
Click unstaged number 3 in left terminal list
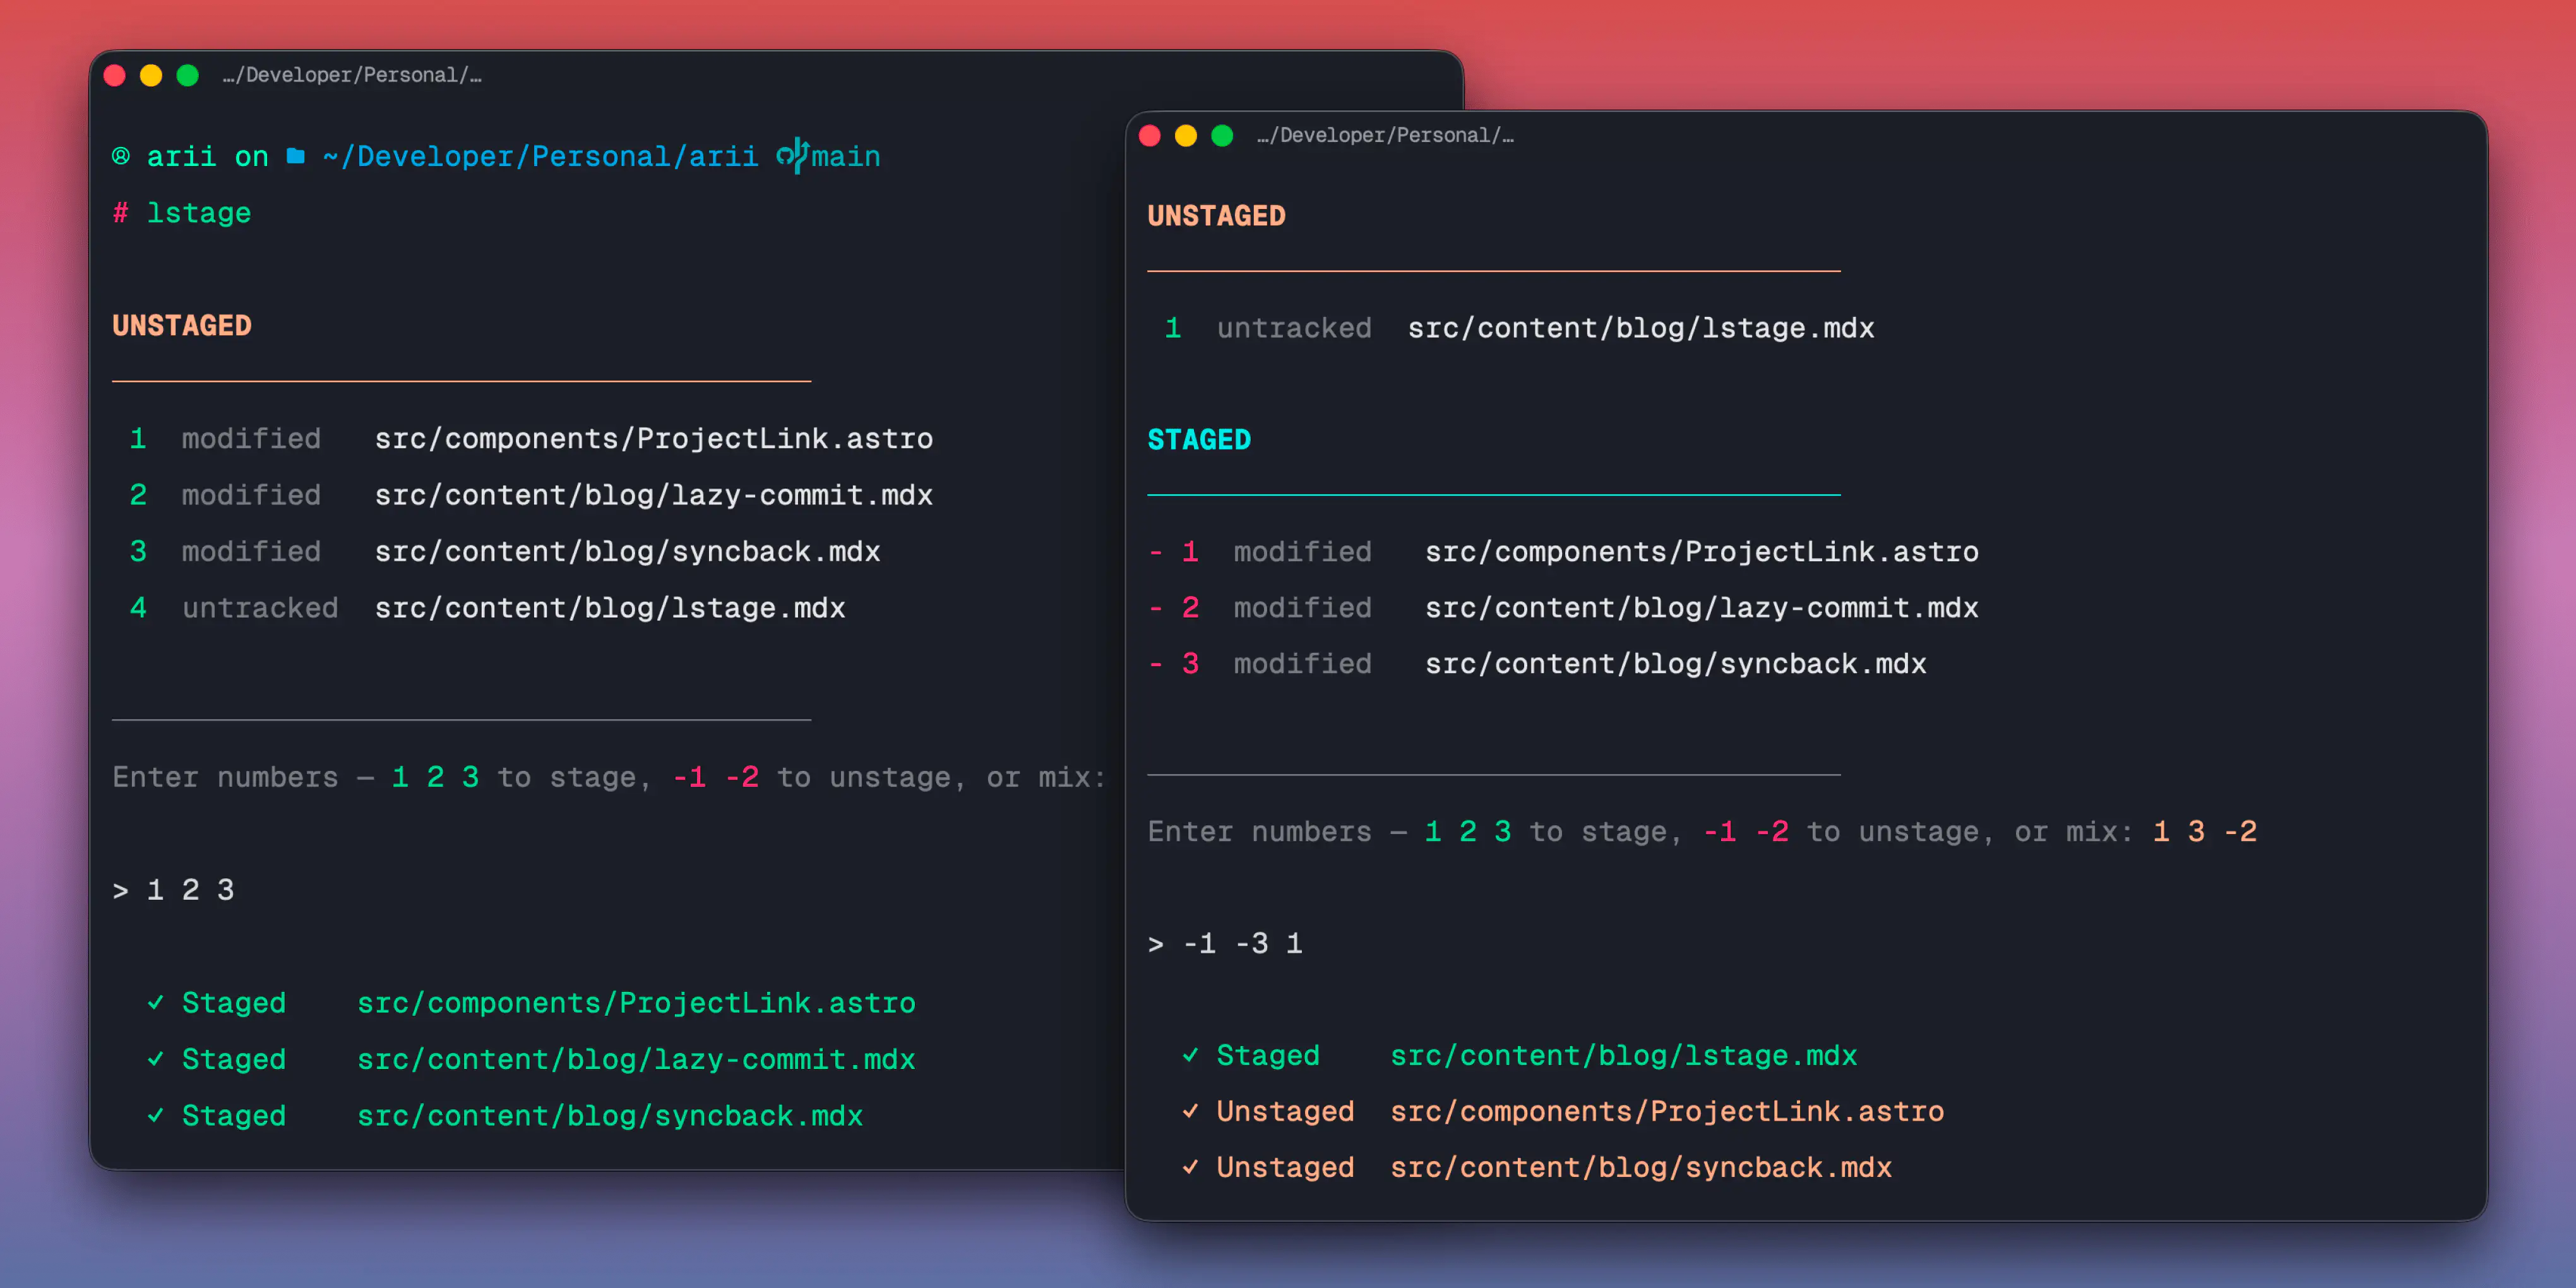(x=138, y=551)
